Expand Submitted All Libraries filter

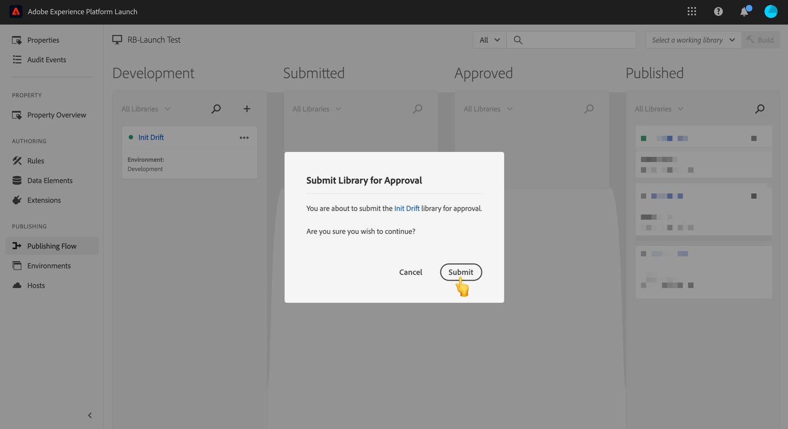point(317,109)
